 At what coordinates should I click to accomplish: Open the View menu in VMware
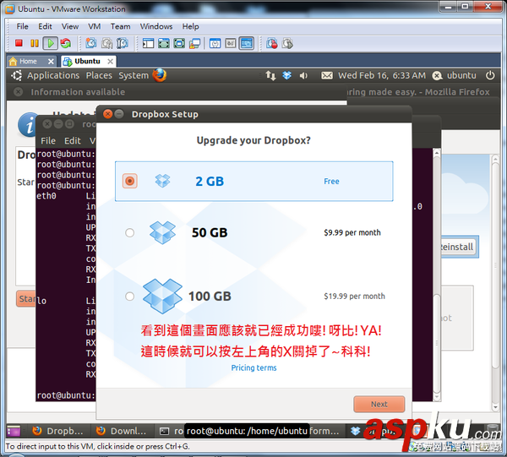70,26
